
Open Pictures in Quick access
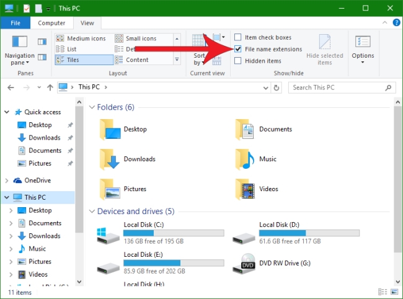[x=40, y=163]
